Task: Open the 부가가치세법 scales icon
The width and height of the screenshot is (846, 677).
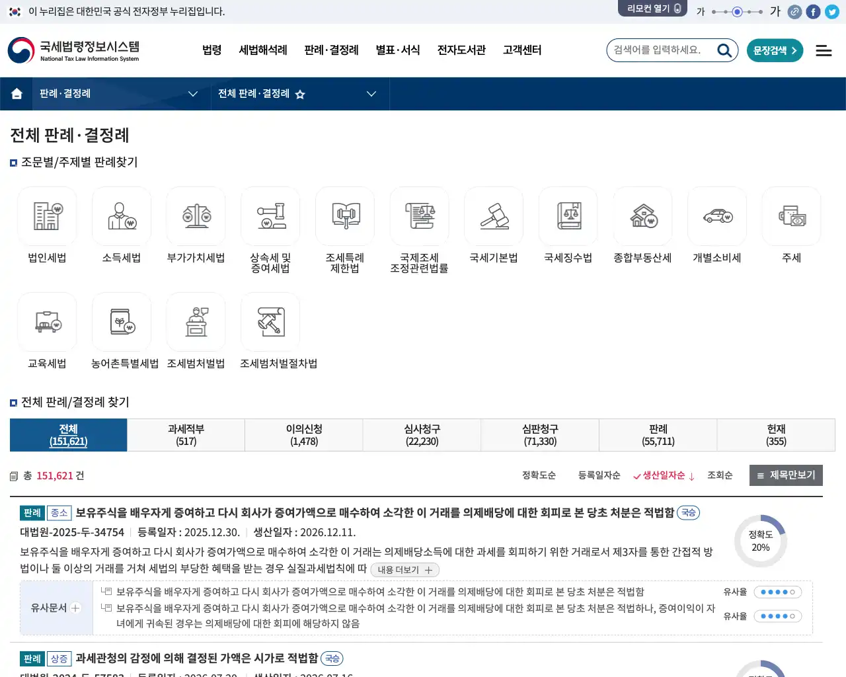Action: (x=196, y=216)
